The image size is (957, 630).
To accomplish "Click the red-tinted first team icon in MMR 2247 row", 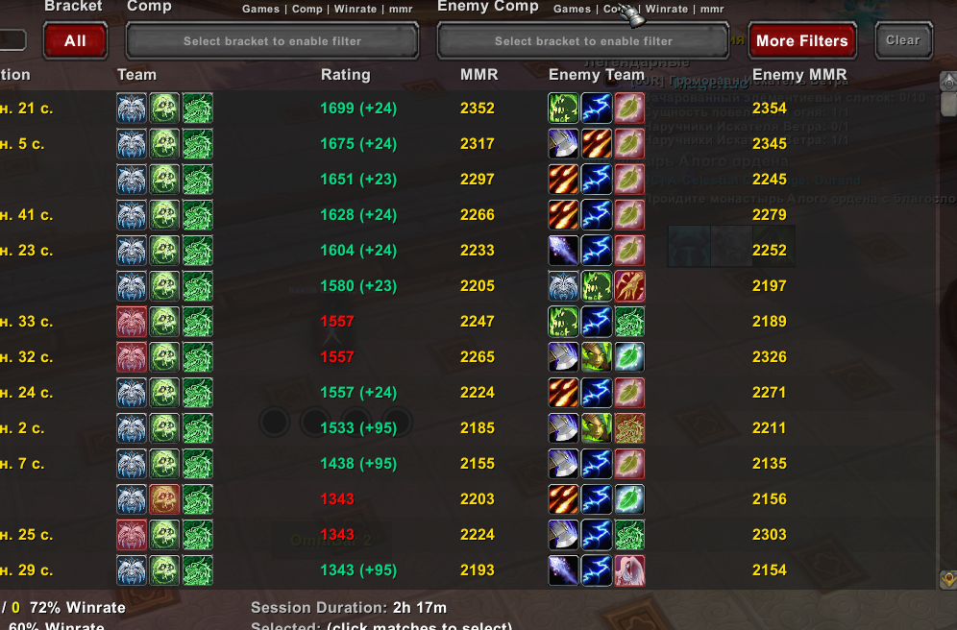I will pyautogui.click(x=132, y=322).
